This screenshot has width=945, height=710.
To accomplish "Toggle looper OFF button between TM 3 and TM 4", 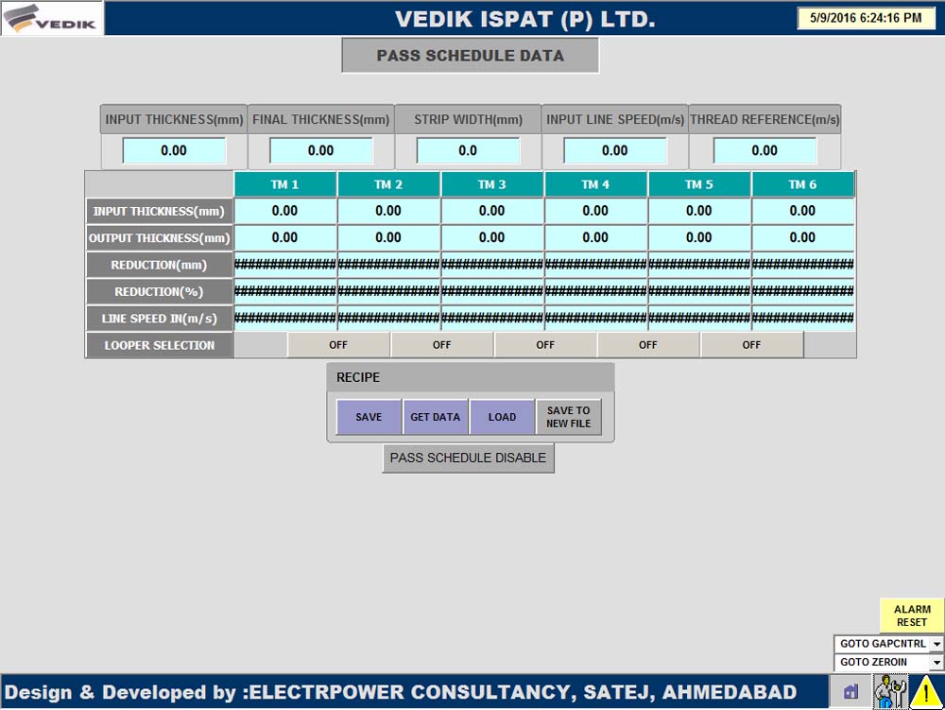I will point(545,345).
